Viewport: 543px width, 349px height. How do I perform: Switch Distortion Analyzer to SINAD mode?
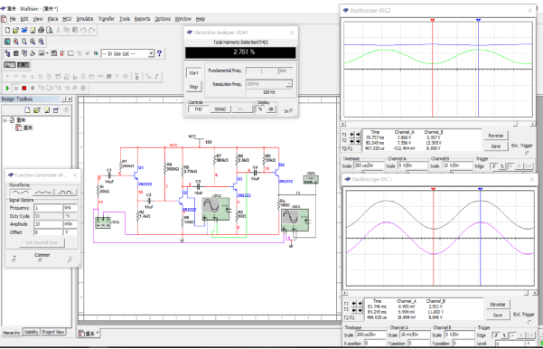click(220, 108)
